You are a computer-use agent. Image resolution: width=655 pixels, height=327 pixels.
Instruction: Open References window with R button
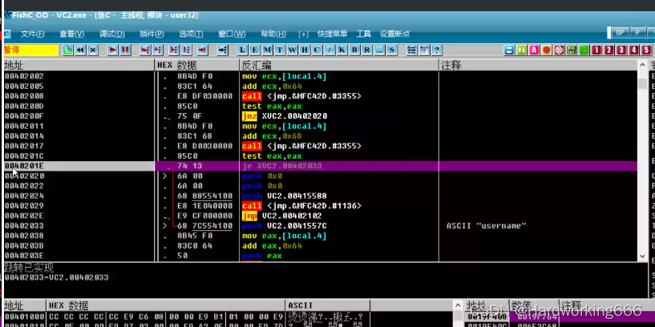point(366,50)
